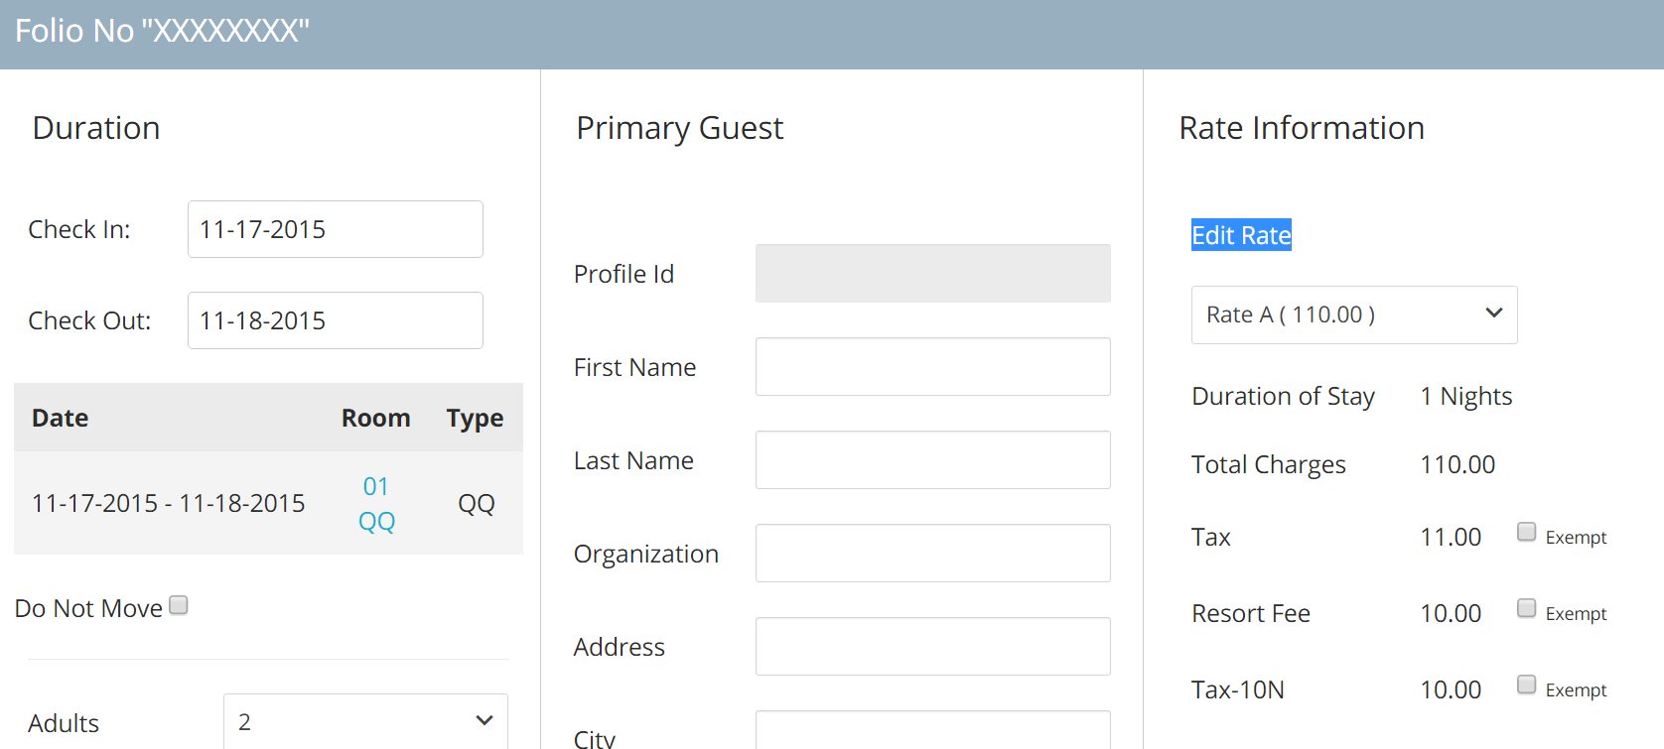Select the Type column header
Screen dimensions: 1664x749
click(475, 418)
